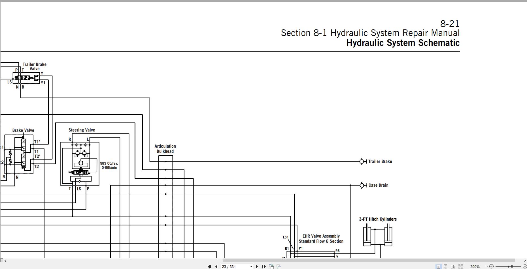527x269 pixels.
Task: Go to the first page
Action: (209, 266)
